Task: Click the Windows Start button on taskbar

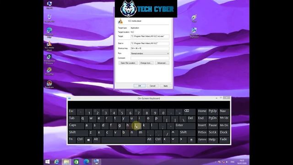Action: pyautogui.click(x=48, y=162)
